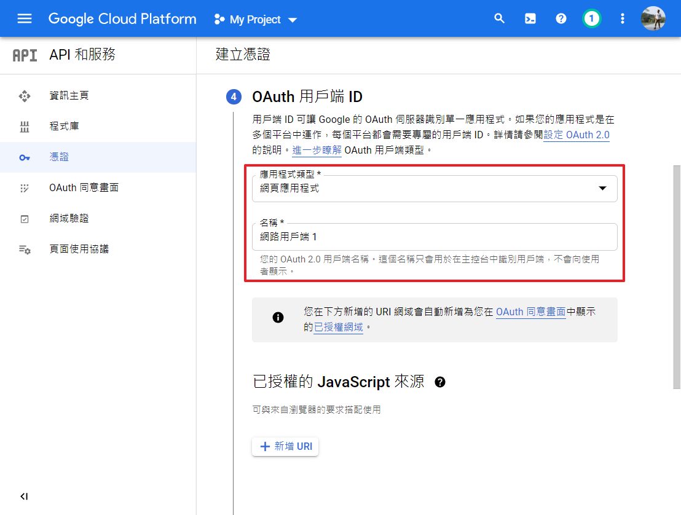Click the 建立憑證 page title

pos(243,54)
